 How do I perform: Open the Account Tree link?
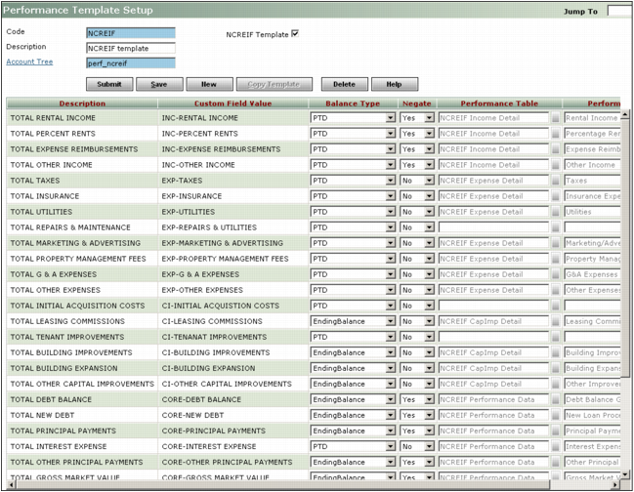coord(29,61)
